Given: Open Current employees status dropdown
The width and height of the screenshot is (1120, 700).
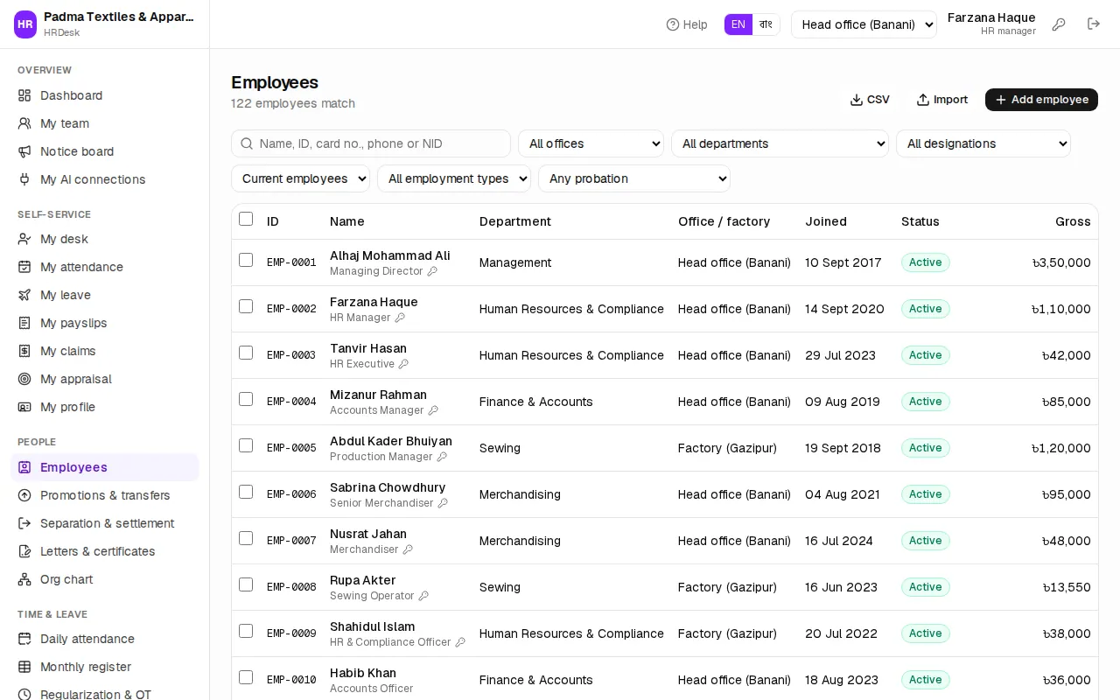Looking at the screenshot, I should pyautogui.click(x=300, y=178).
